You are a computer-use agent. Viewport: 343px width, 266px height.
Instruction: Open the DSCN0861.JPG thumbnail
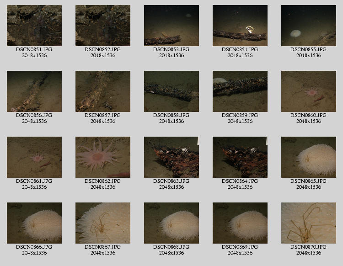pos(34,157)
